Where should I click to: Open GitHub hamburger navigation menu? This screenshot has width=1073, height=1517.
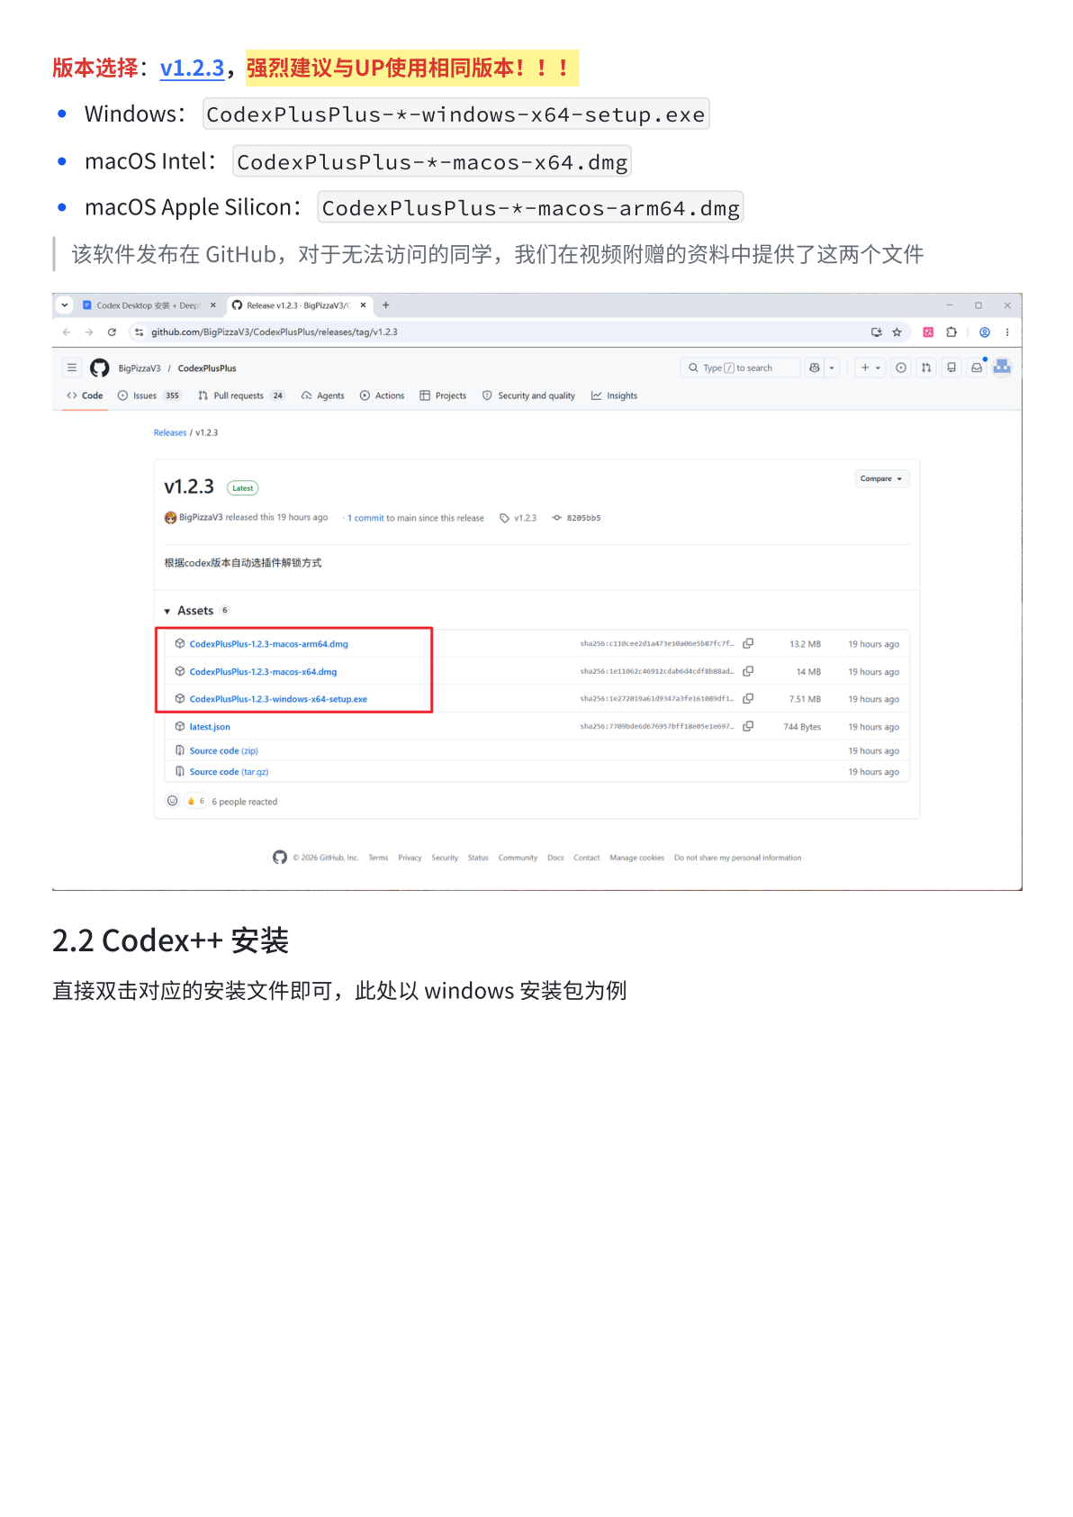tap(72, 368)
